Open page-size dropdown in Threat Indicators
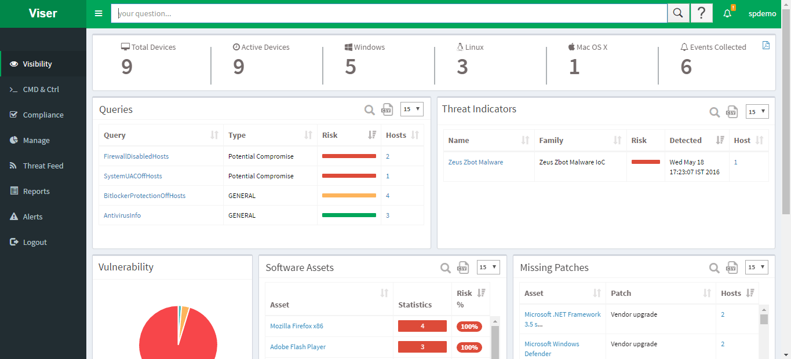 click(757, 112)
